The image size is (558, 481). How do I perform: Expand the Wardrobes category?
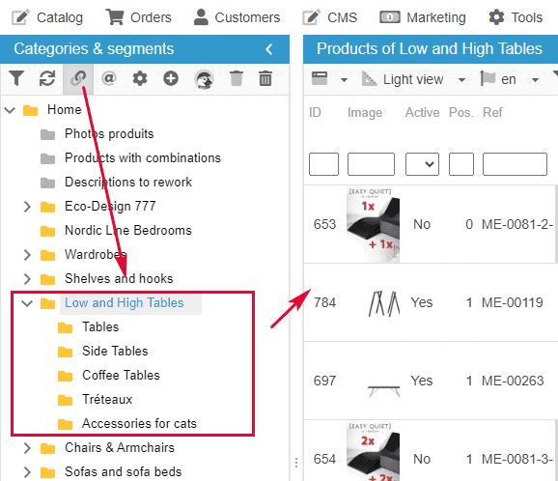(27, 255)
